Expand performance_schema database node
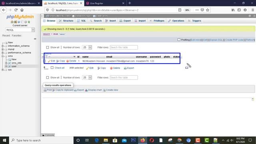Viewport: 256px width, 144px height. (x=3, y=53)
